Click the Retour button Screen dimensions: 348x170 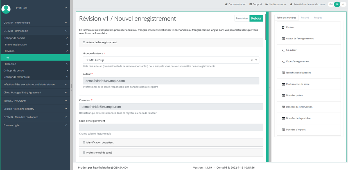[x=256, y=18]
